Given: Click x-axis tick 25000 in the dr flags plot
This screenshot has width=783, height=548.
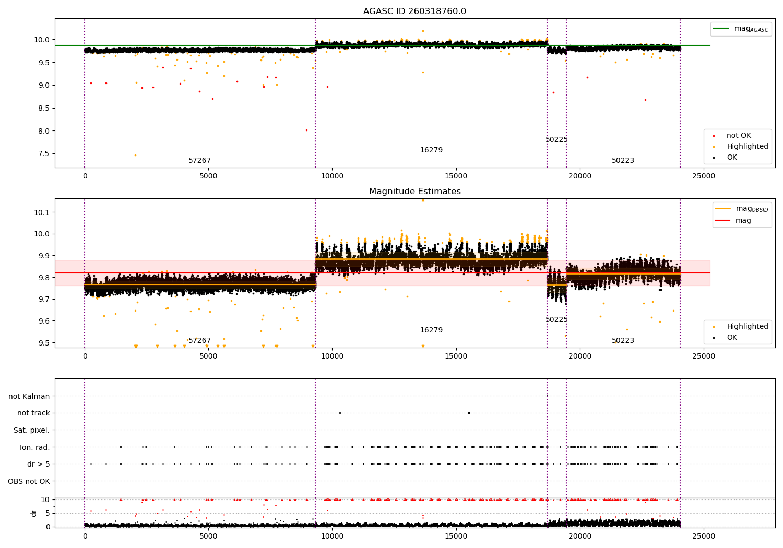Looking at the screenshot, I should [x=703, y=535].
